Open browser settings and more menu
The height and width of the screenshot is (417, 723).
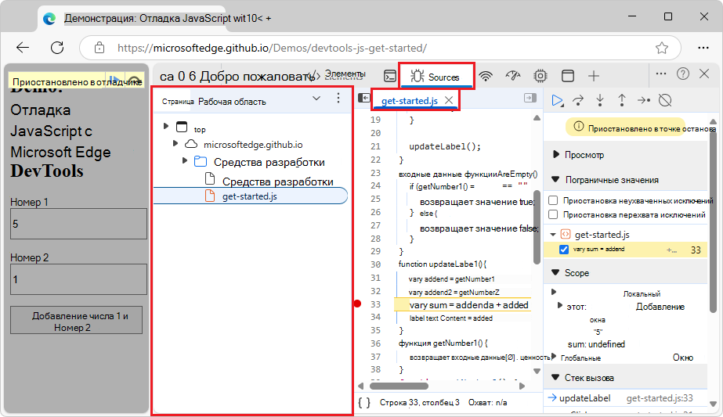[x=703, y=48]
